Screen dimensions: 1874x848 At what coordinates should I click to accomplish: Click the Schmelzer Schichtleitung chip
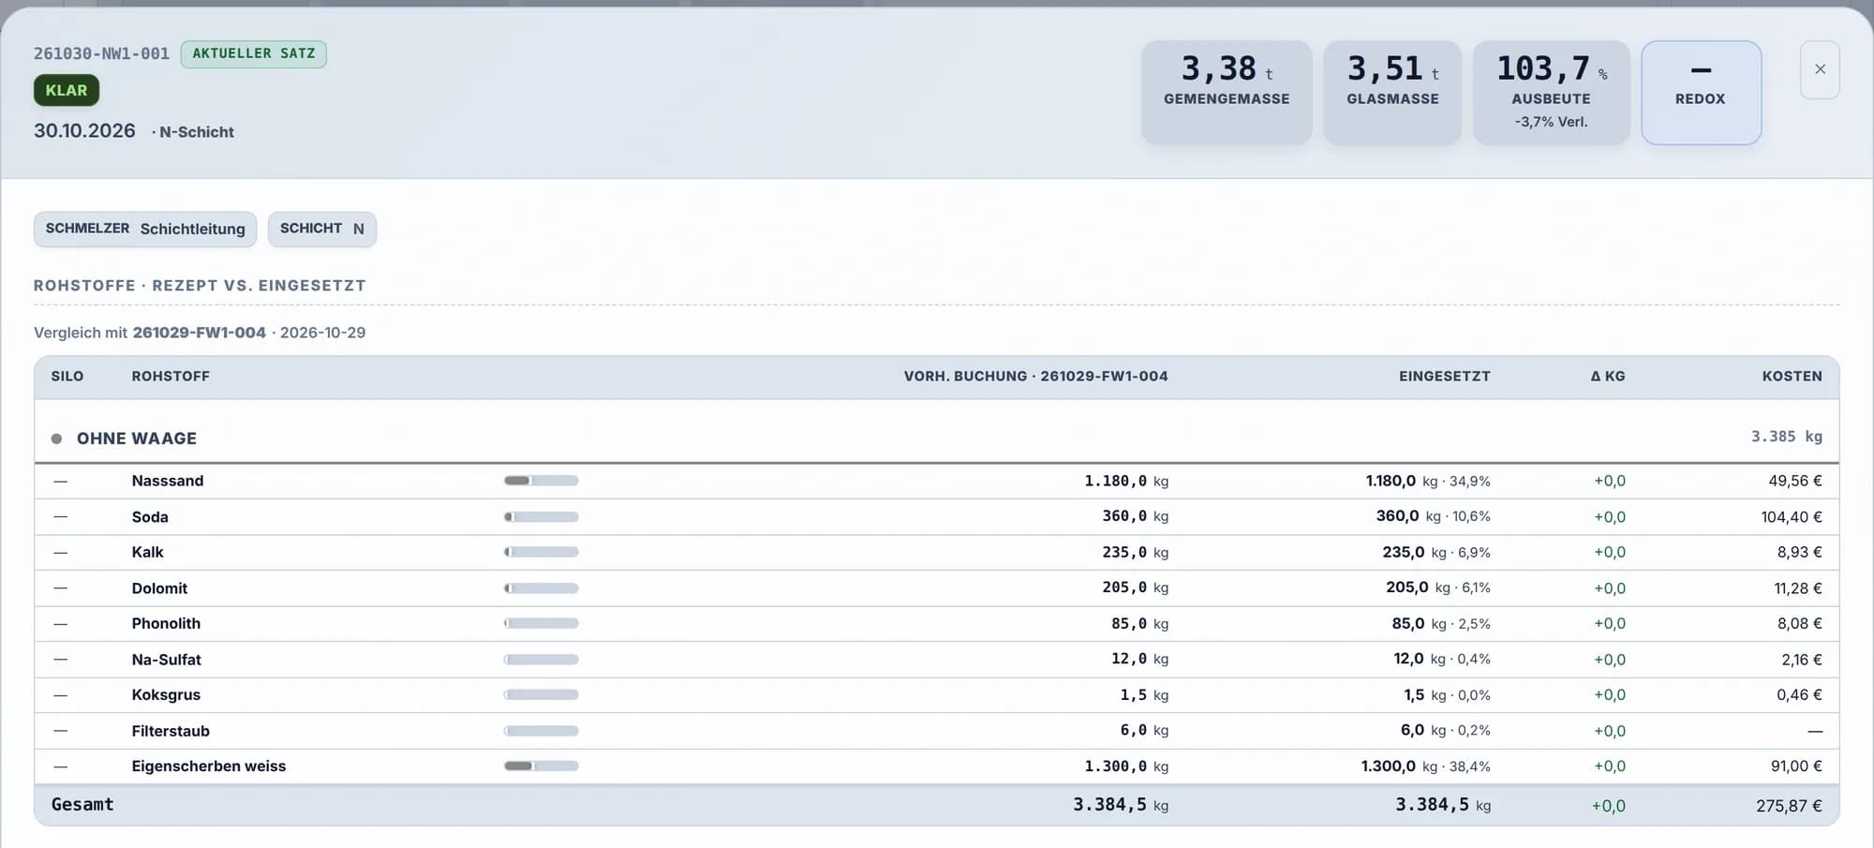[x=145, y=229]
